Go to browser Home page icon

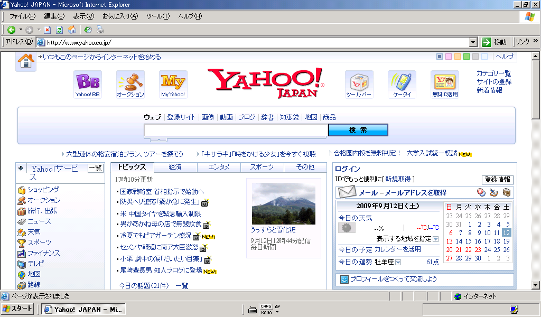(72, 30)
